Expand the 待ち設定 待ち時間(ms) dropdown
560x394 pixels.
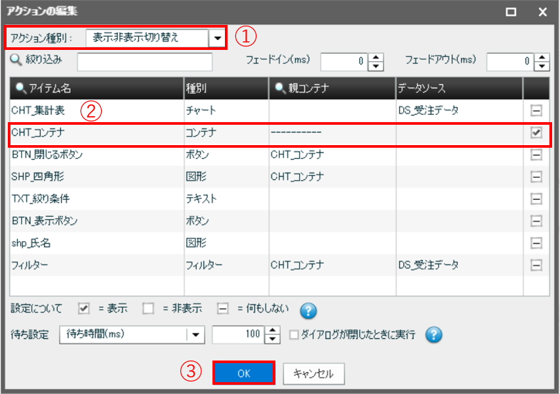click(x=195, y=335)
